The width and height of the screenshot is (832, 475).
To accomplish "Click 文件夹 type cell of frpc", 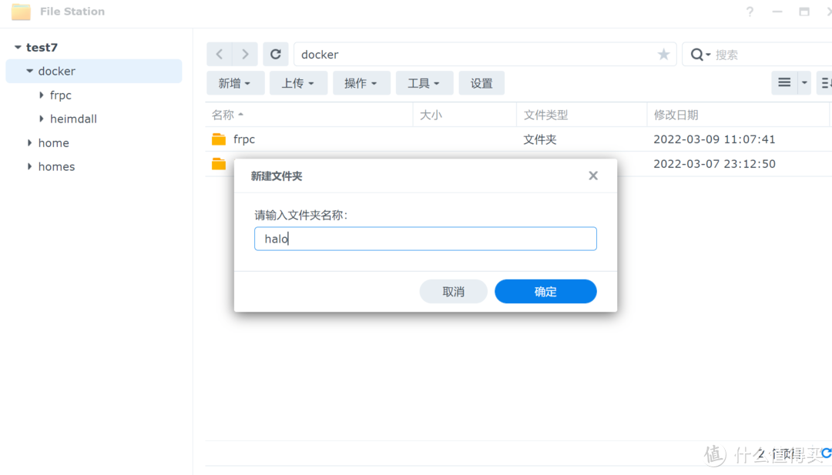I will (x=539, y=139).
